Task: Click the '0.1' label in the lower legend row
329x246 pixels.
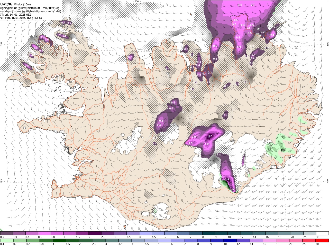Action: tap(2, 244)
